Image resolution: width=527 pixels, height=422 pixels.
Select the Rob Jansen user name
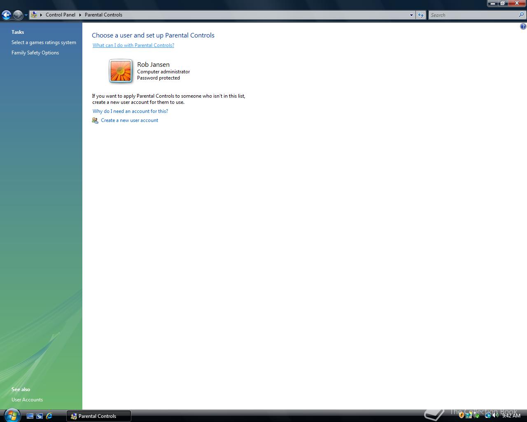(x=153, y=64)
